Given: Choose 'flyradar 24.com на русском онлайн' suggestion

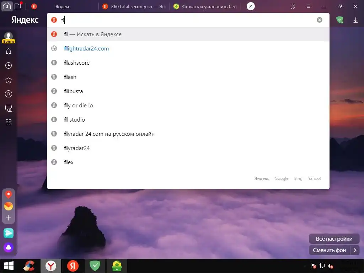Looking at the screenshot, I should pos(188,134).
